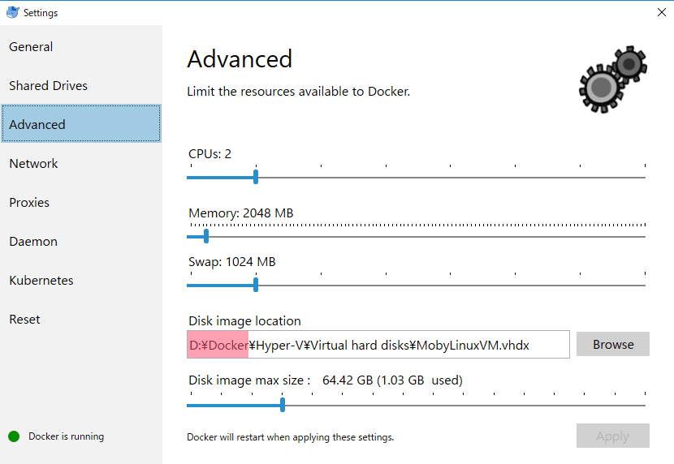
Task: Click the Memory slider thumb
Action: (x=206, y=236)
